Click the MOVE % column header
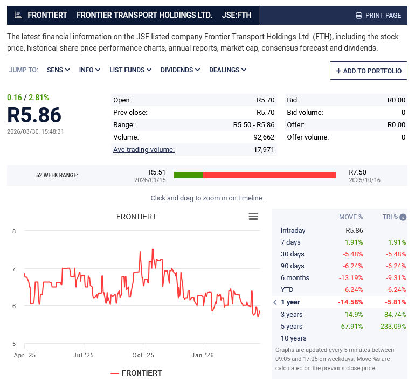 [x=351, y=217]
